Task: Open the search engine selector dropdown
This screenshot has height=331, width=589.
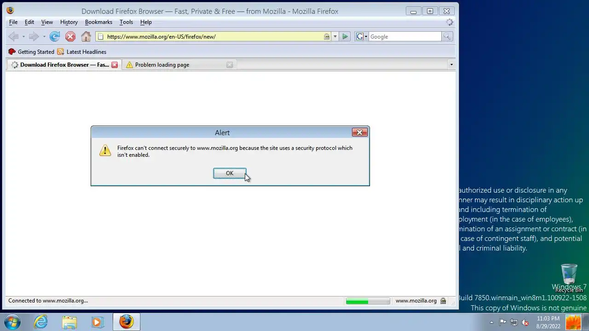Action: click(362, 37)
